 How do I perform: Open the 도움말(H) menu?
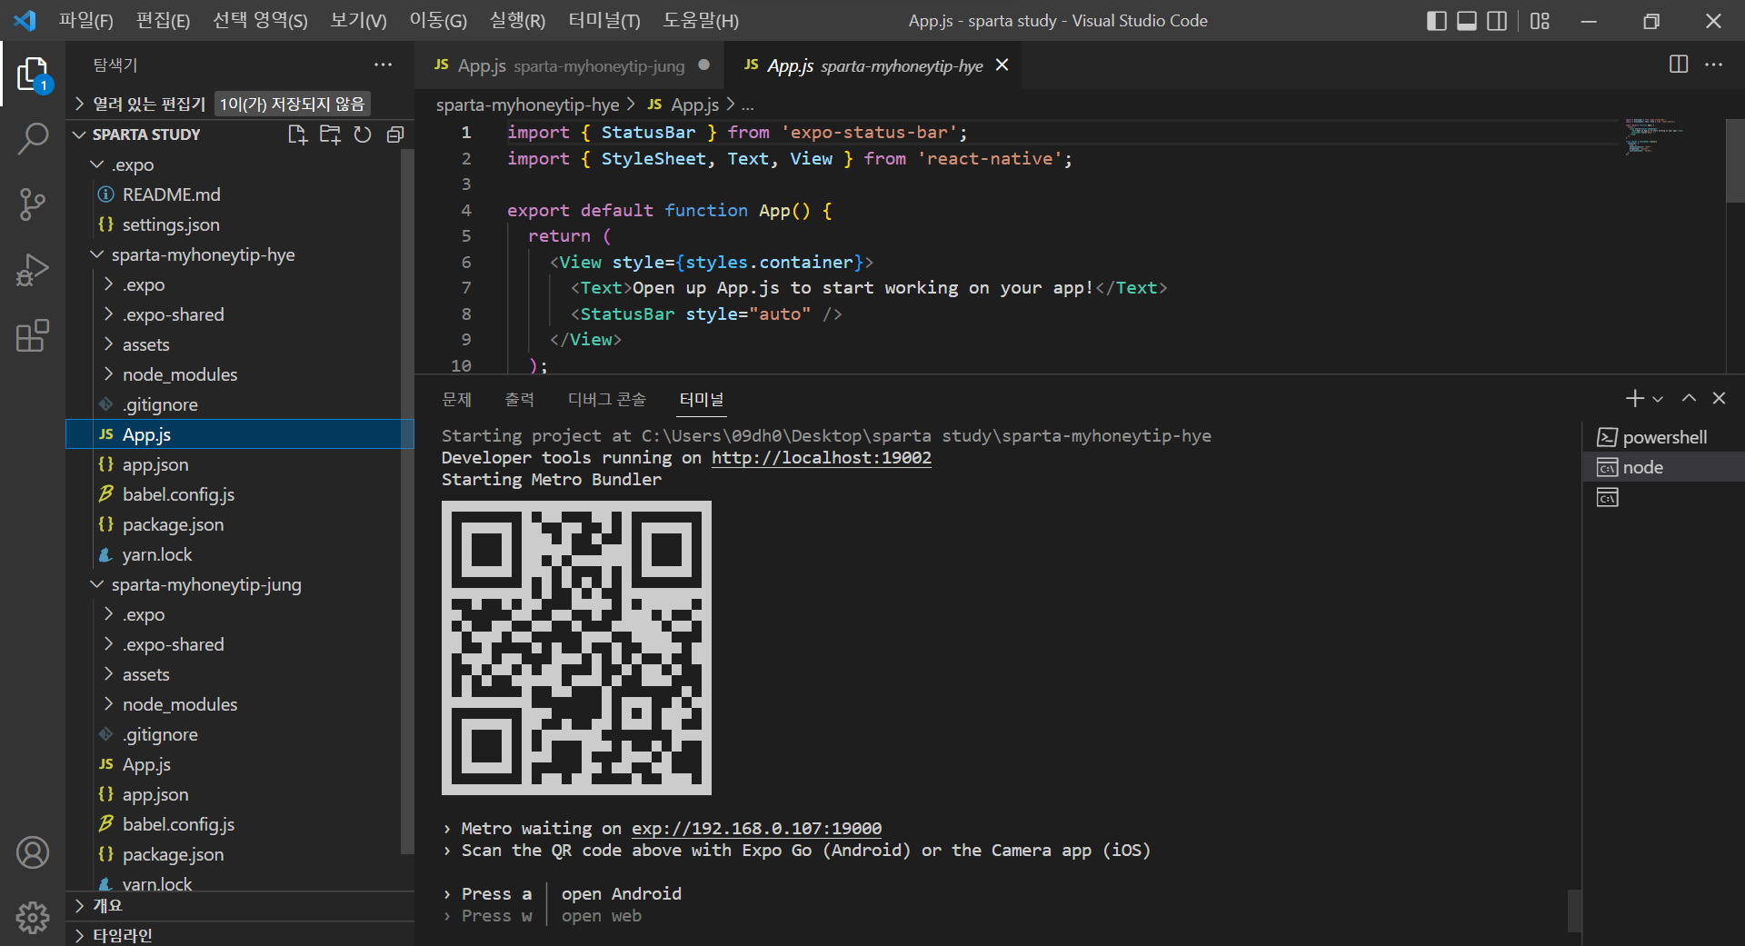(701, 21)
